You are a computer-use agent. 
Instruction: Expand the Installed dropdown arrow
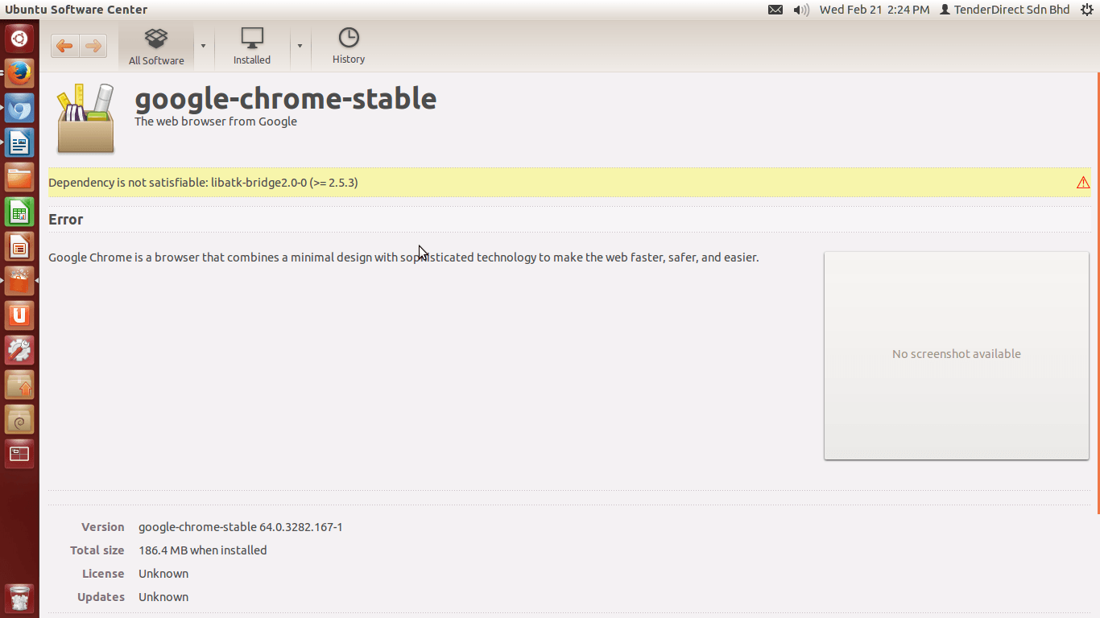pos(300,46)
